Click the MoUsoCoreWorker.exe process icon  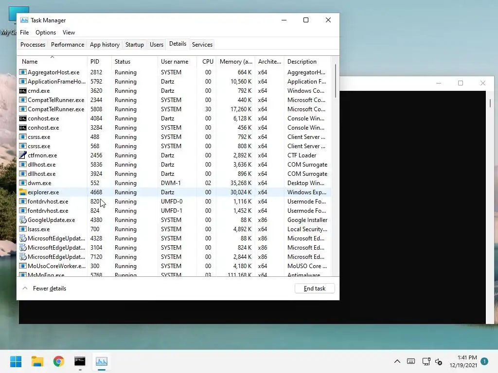[22, 266]
